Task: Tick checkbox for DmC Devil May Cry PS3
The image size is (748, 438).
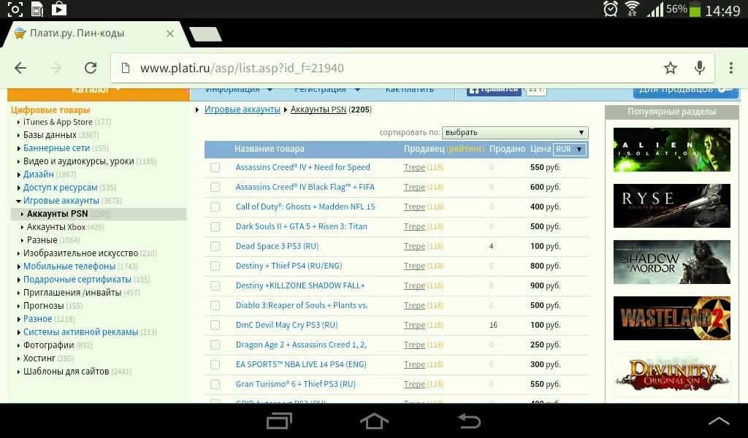Action: tap(215, 325)
